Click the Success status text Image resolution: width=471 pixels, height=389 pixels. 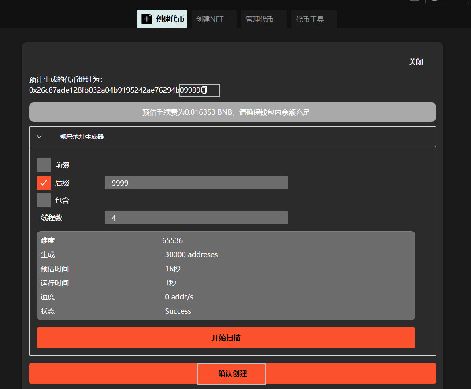[178, 311]
